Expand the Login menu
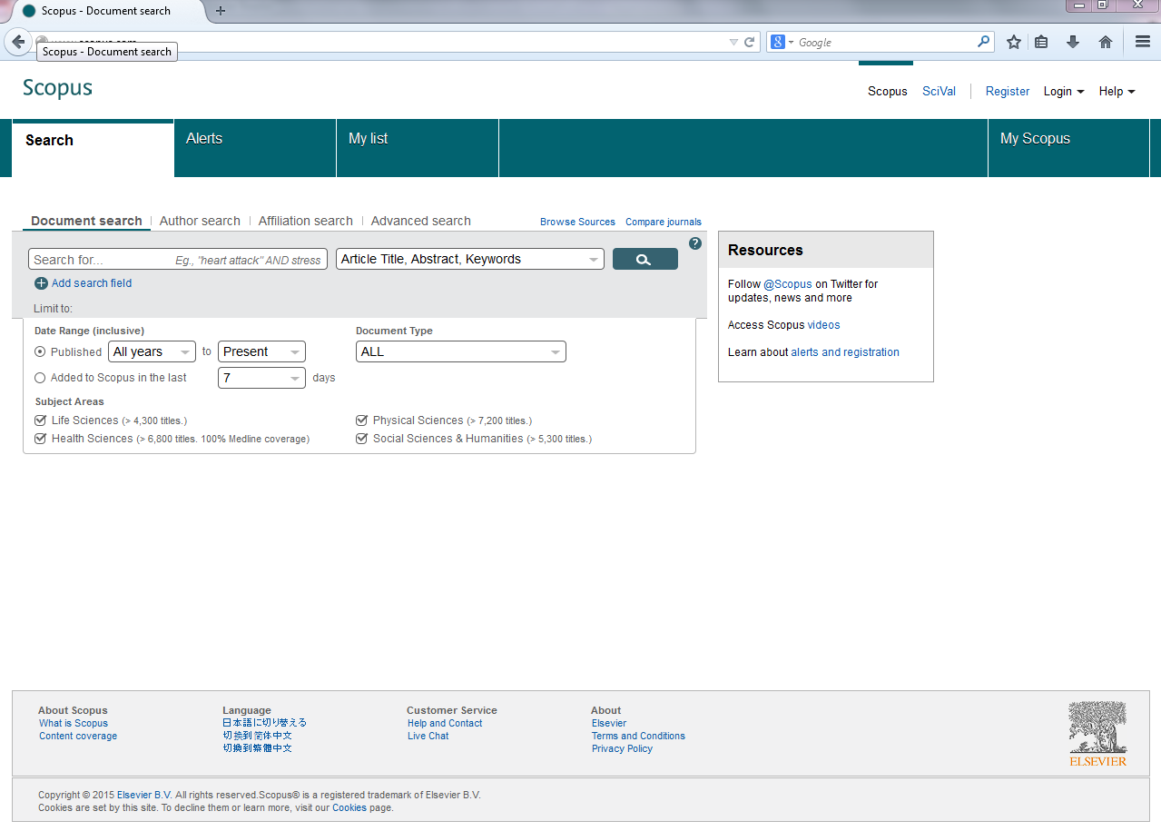1161x831 pixels. (x=1064, y=92)
